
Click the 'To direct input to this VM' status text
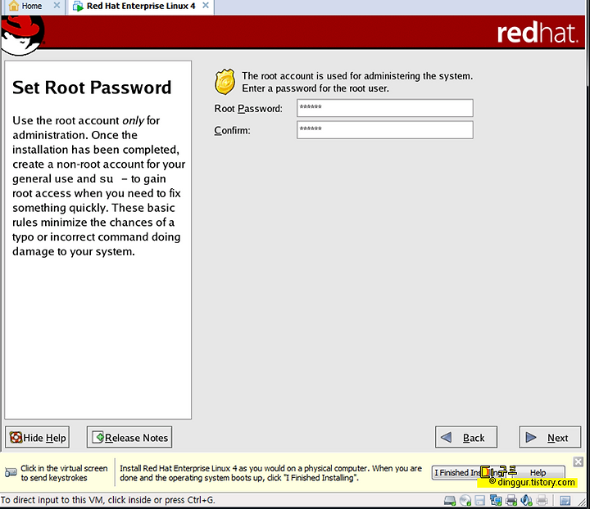coord(107,500)
